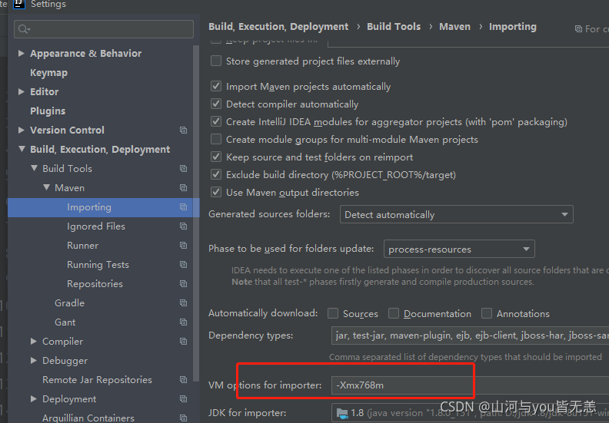The image size is (609, 423).
Task: Open JDK for importer dropdown
Action: tap(470, 413)
